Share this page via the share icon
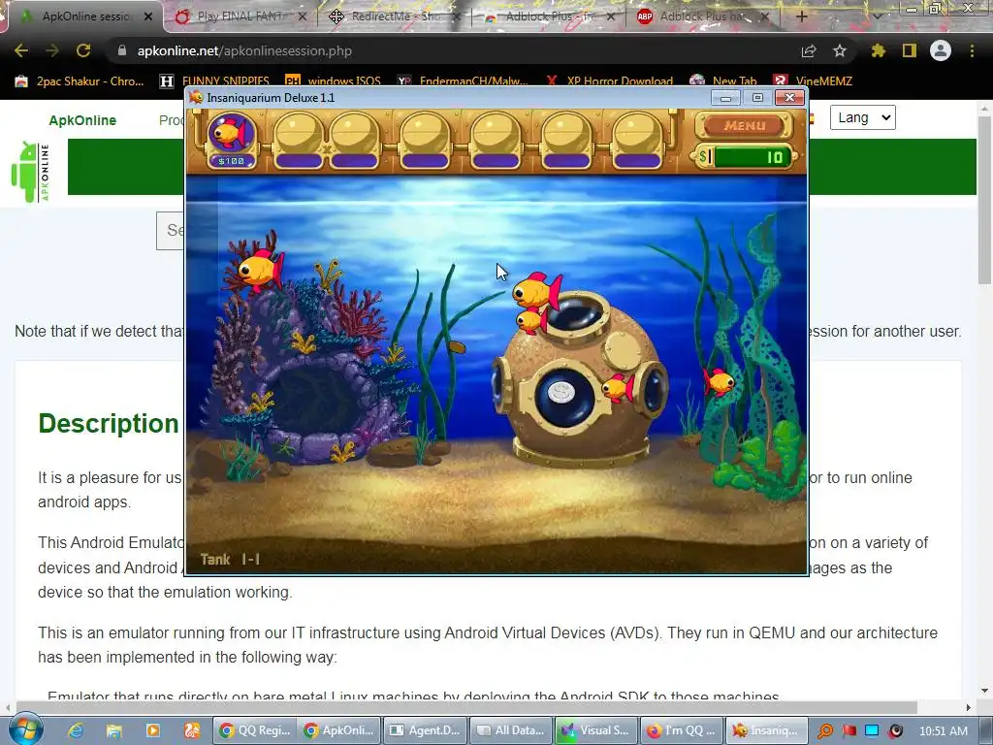 (x=809, y=50)
